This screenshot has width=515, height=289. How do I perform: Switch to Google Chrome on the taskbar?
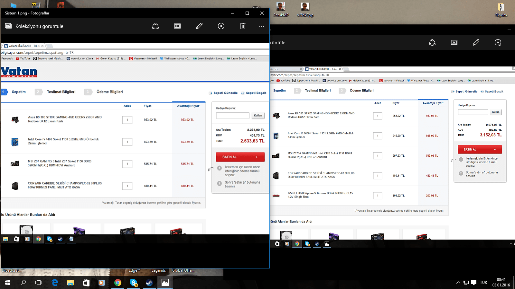point(117,283)
